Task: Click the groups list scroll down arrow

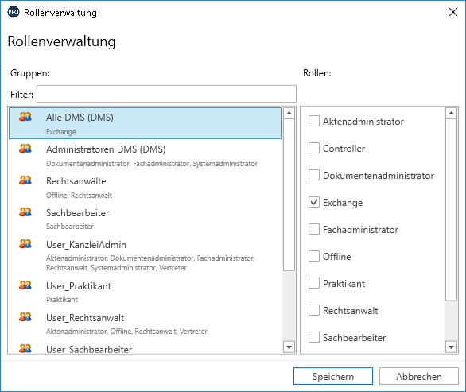Action: [x=289, y=347]
